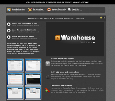Screen dimensions: 115x101
Task: Play the Browse your repositories video
Action: [x=9, y=24]
